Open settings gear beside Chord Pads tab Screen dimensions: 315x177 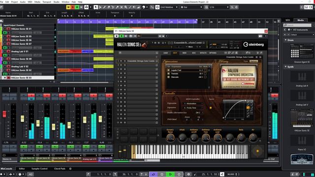point(70,169)
